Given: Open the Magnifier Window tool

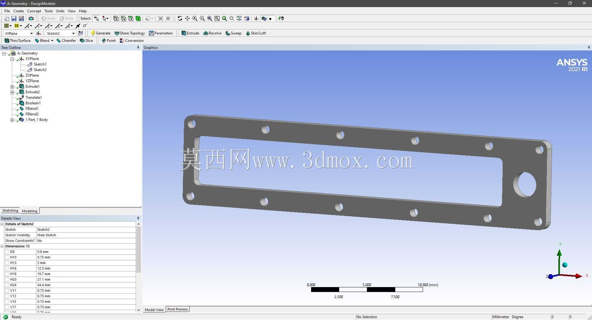Looking at the screenshot, I should pyautogui.click(x=217, y=18).
